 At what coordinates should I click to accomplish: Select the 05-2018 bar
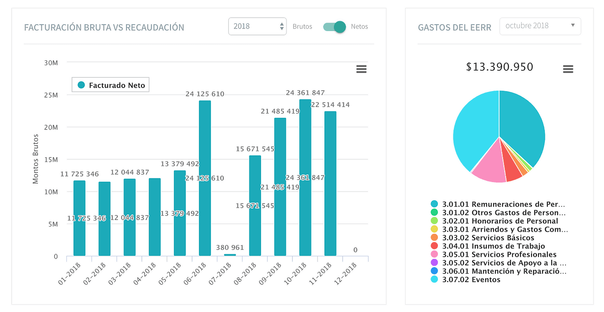point(180,213)
